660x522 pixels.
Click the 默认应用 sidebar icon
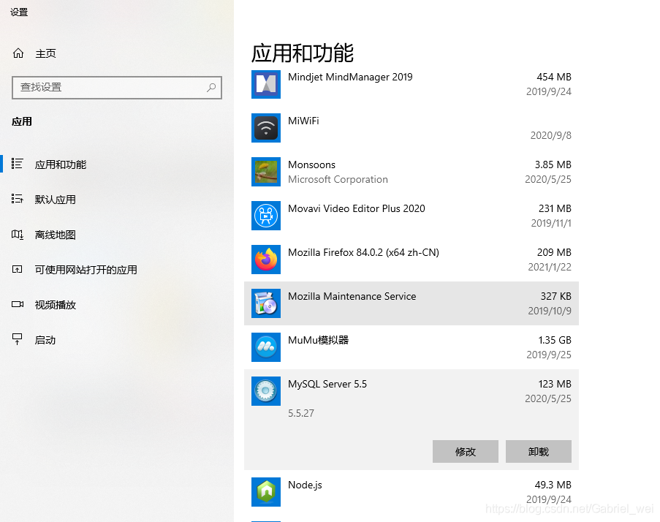tap(18, 199)
